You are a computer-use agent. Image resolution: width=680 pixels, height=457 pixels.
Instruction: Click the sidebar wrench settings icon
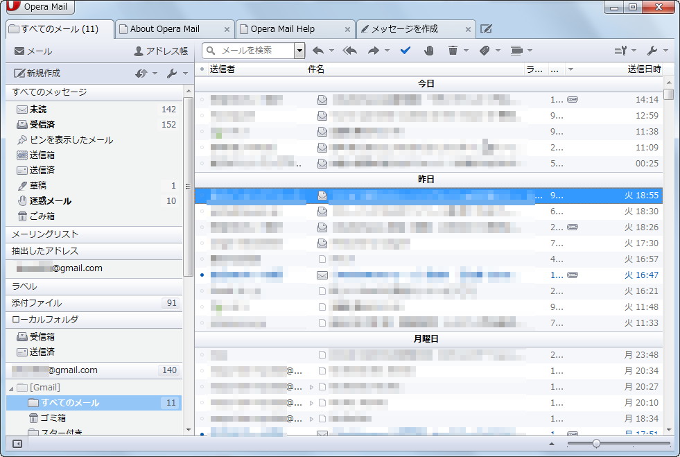pyautogui.click(x=172, y=74)
